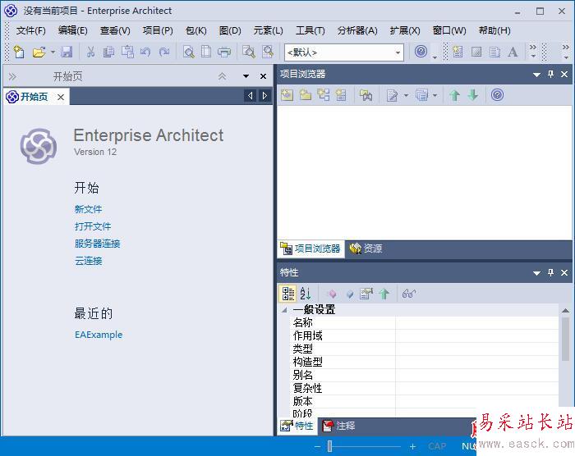The width and height of the screenshot is (575, 456).
Task: Open the 分析器(A) menu
Action: [357, 30]
